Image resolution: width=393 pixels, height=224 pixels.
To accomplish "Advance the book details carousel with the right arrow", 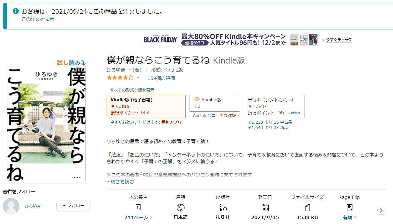I will (x=381, y=211).
